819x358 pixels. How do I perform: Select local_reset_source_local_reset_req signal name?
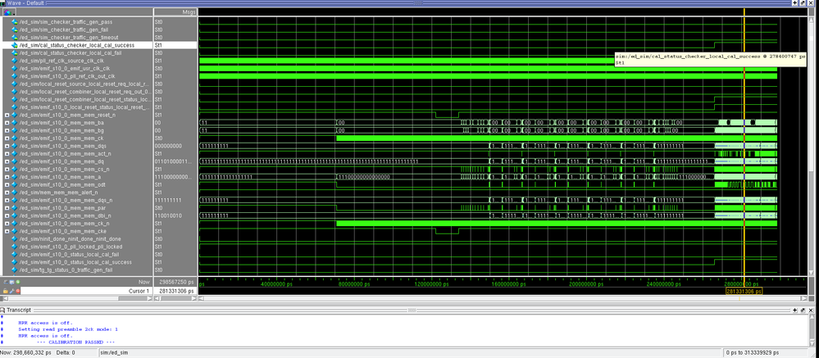click(x=84, y=84)
